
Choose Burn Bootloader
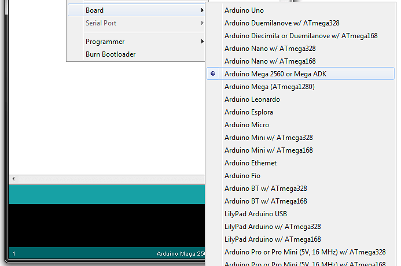point(137,54)
